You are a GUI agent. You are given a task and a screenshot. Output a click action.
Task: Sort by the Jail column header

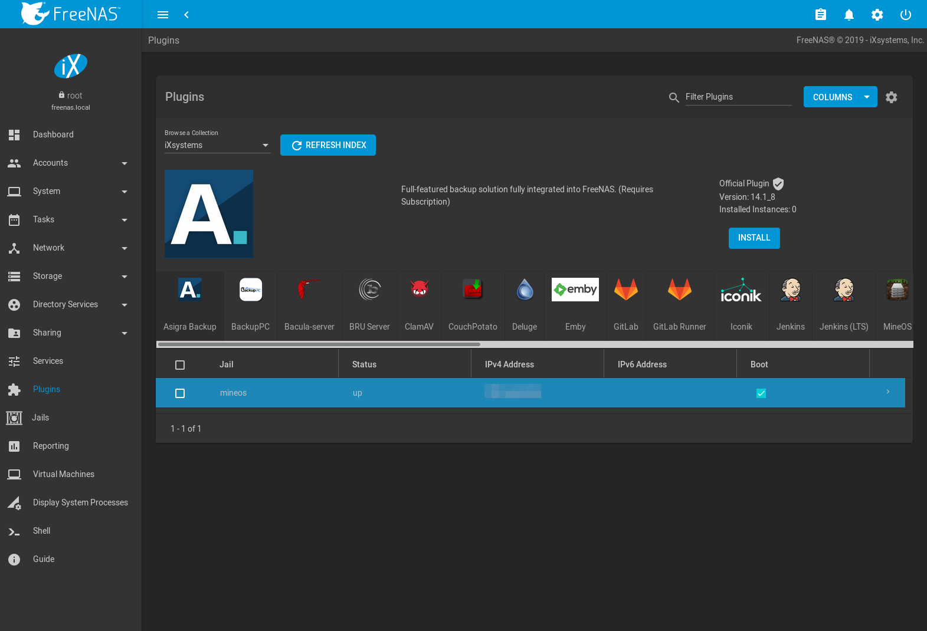227,364
